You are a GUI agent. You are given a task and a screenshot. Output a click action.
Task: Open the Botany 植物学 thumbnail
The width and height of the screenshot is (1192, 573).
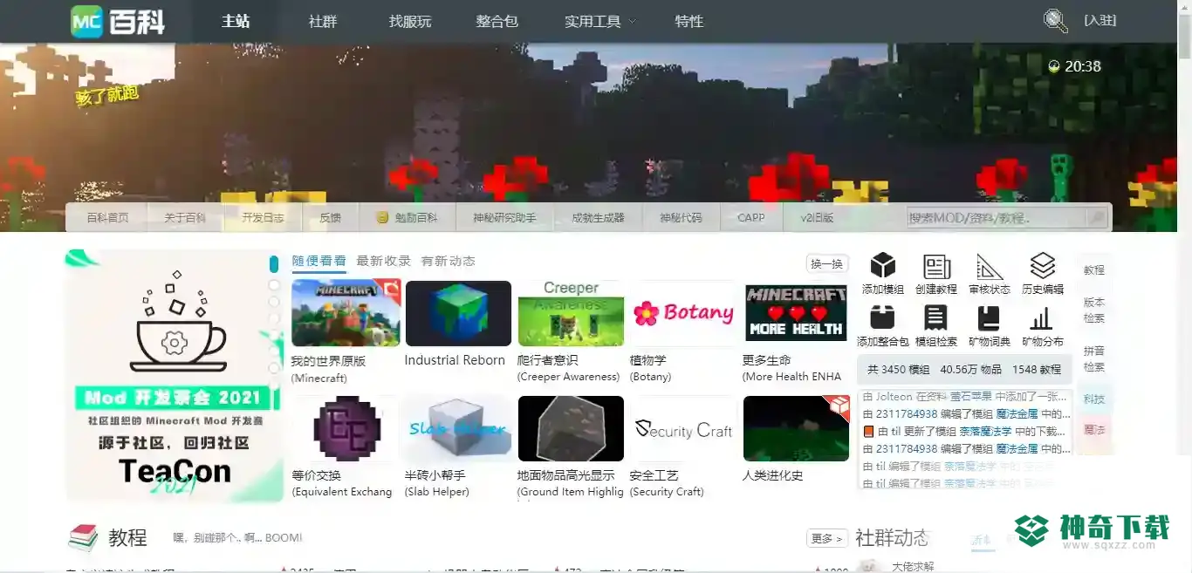[683, 313]
